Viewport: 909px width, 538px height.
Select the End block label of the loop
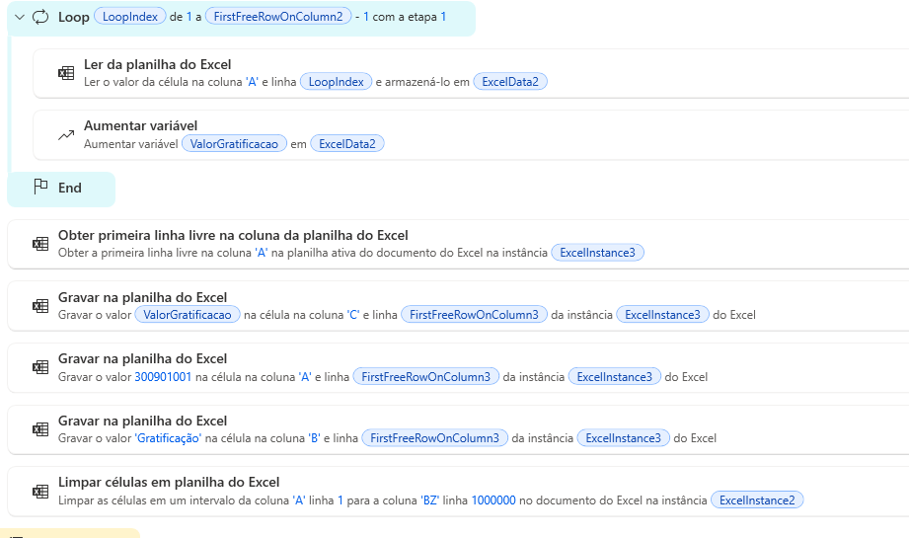point(70,188)
